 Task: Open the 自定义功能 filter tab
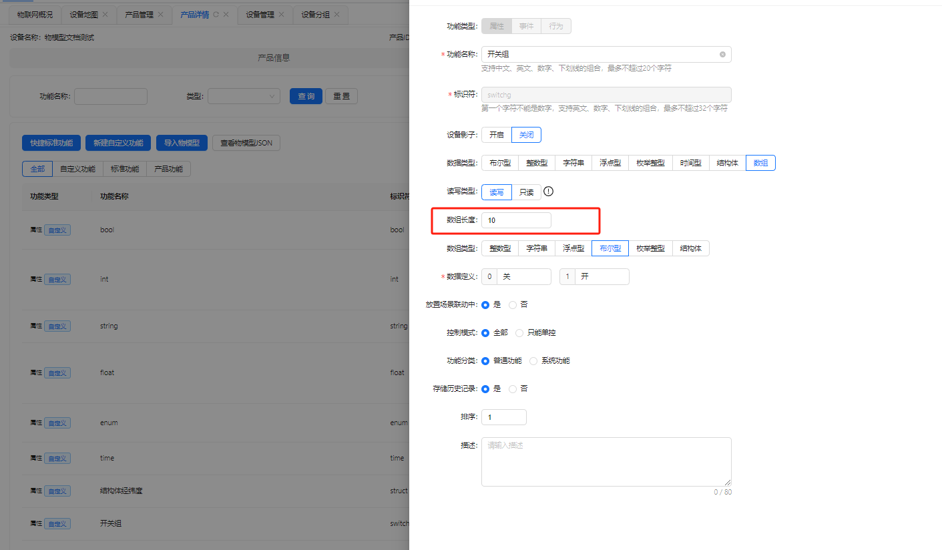pos(77,169)
